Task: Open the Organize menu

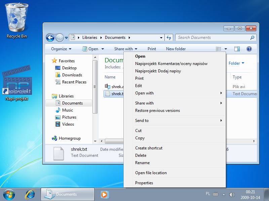Action: pos(61,49)
